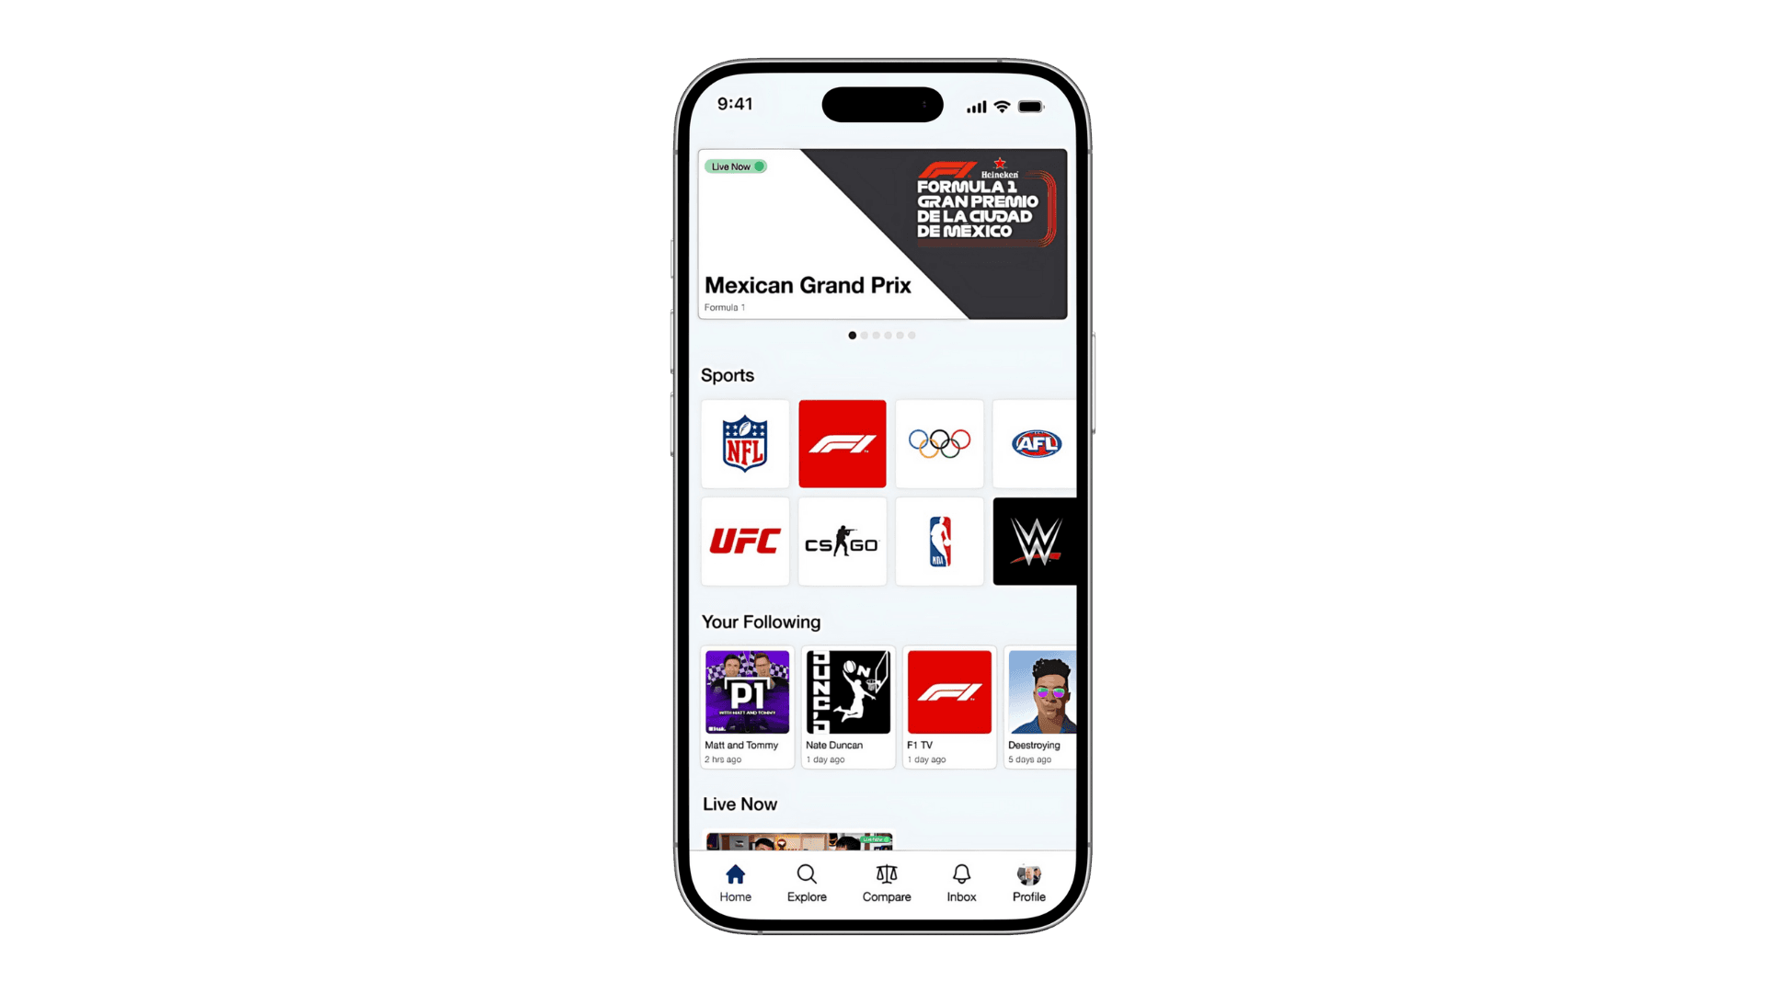Navigate to the Explore tab
Image resolution: width=1766 pixels, height=993 pixels.
coord(807,883)
